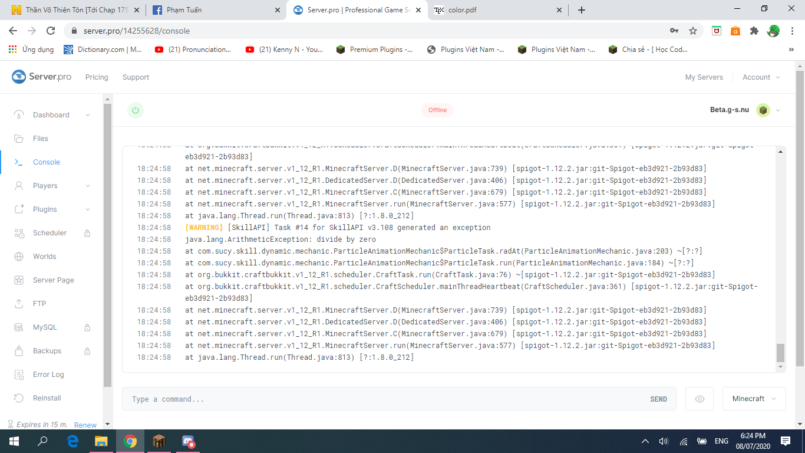Click the MySQL lock icon
The width and height of the screenshot is (805, 453).
point(87,327)
